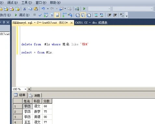This screenshot has height=124, width=155.
Task: Select the 李四 cell in row 1
Action: 28,106
